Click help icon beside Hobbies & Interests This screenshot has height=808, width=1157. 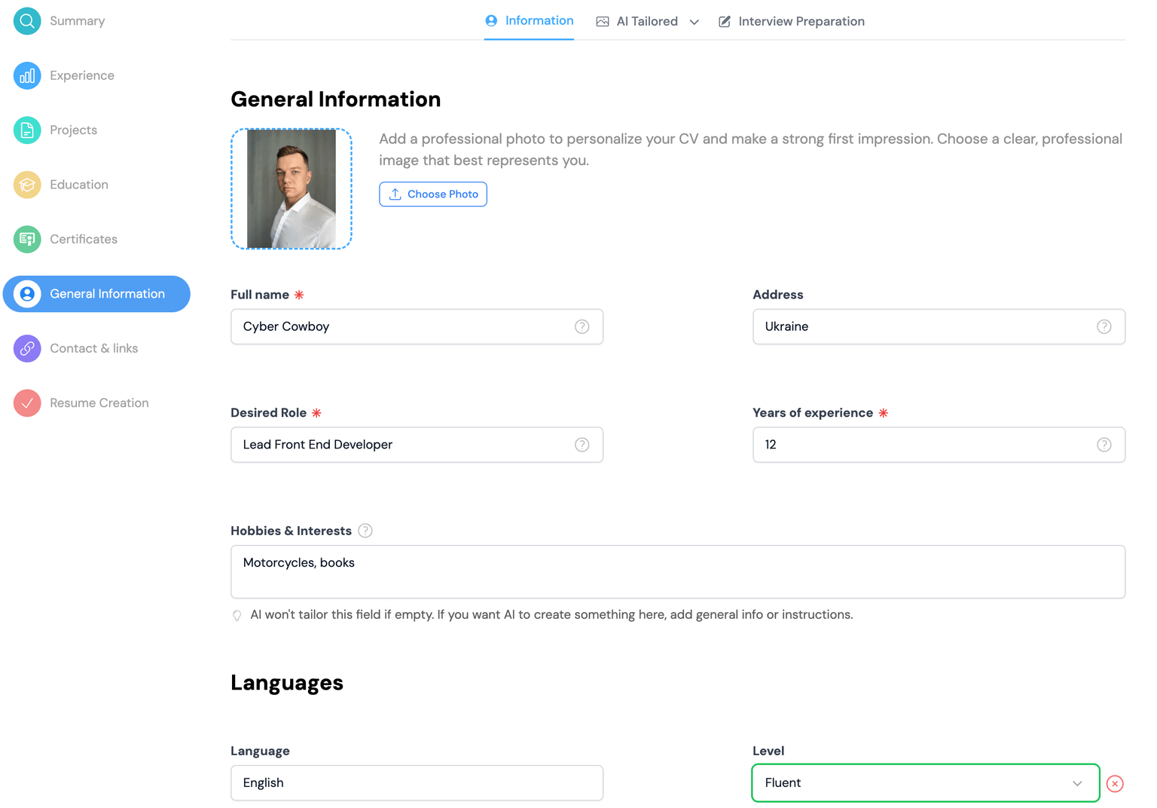(x=365, y=531)
